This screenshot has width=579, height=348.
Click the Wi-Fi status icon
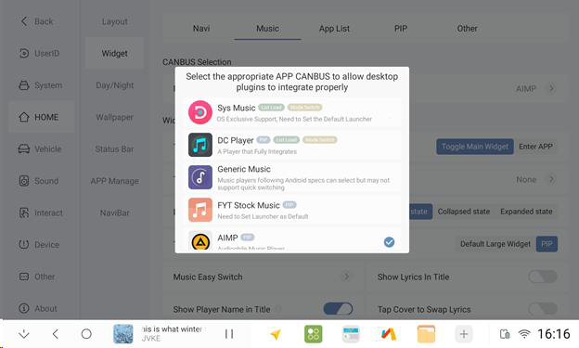pyautogui.click(x=524, y=334)
